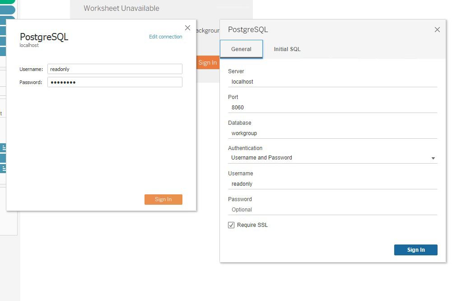
Task: Focus the masked Password box in localhost dialog
Action: (x=115, y=82)
